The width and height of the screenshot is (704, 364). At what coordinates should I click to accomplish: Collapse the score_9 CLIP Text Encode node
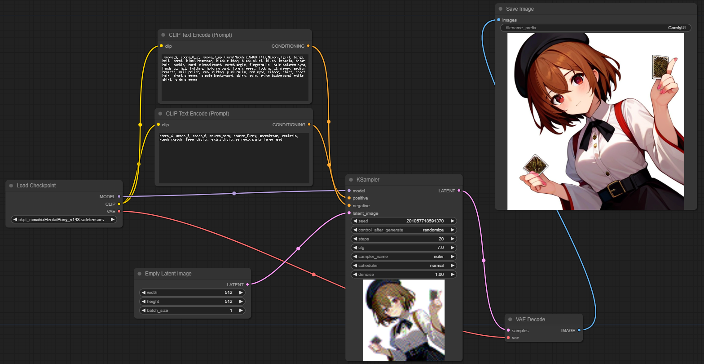pyautogui.click(x=163, y=35)
